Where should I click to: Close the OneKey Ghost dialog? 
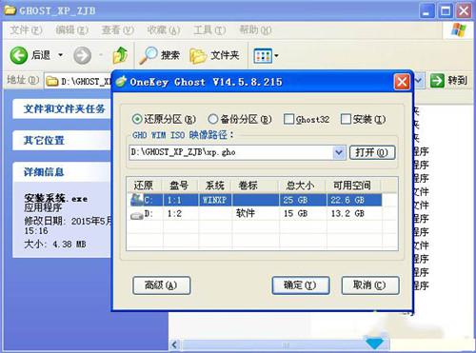[402, 82]
